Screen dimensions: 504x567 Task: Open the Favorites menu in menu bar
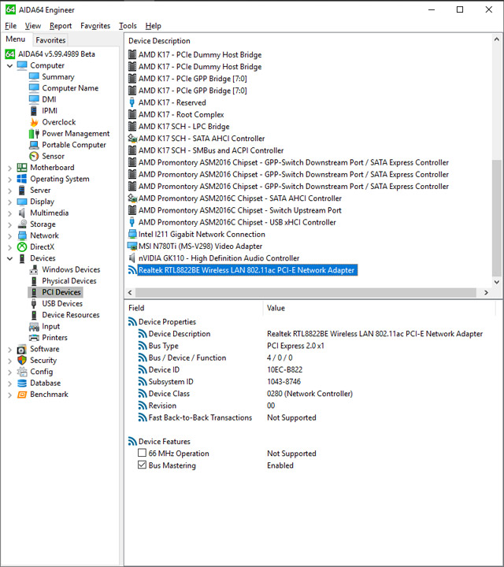[x=95, y=26]
